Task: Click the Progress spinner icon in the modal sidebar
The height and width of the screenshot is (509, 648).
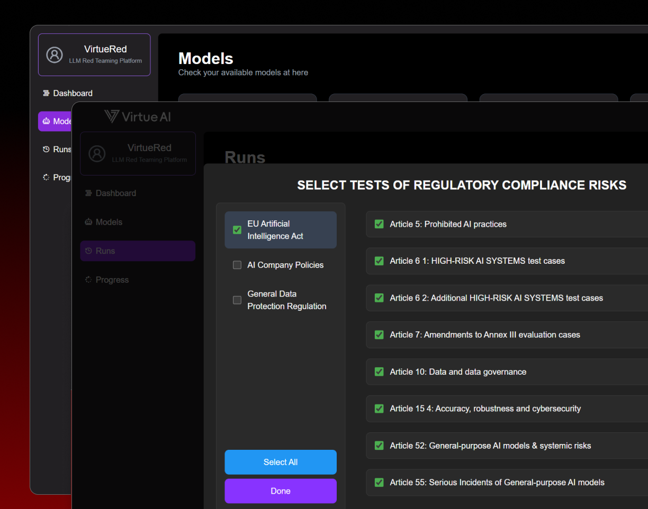Action: [88, 279]
